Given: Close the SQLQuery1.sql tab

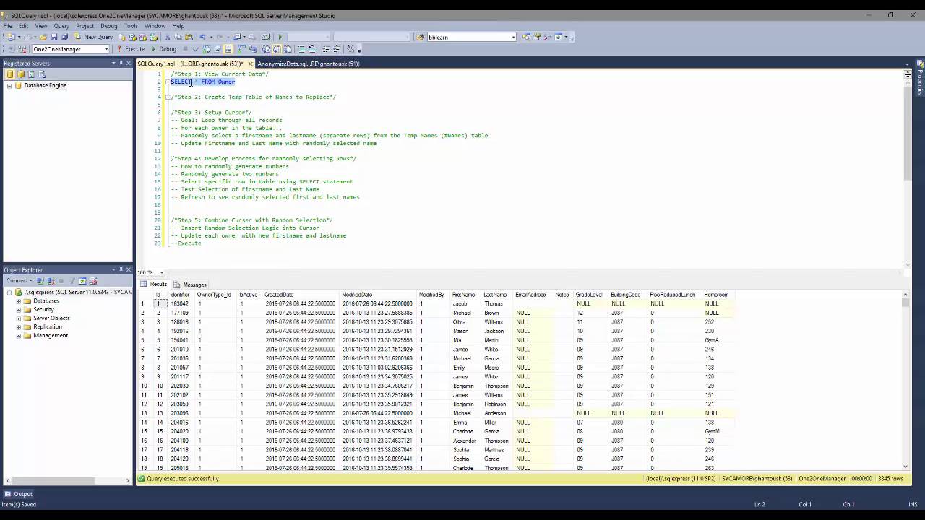Looking at the screenshot, I should click(x=249, y=64).
